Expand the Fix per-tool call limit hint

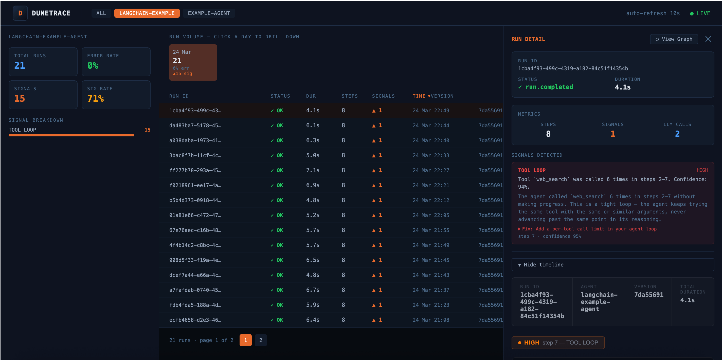coord(587,229)
